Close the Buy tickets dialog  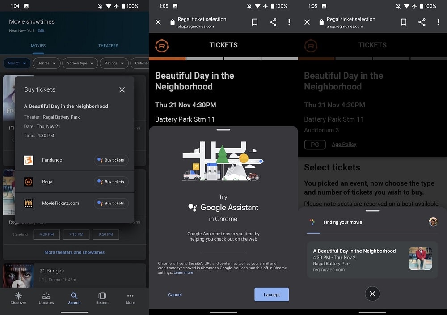tap(122, 90)
